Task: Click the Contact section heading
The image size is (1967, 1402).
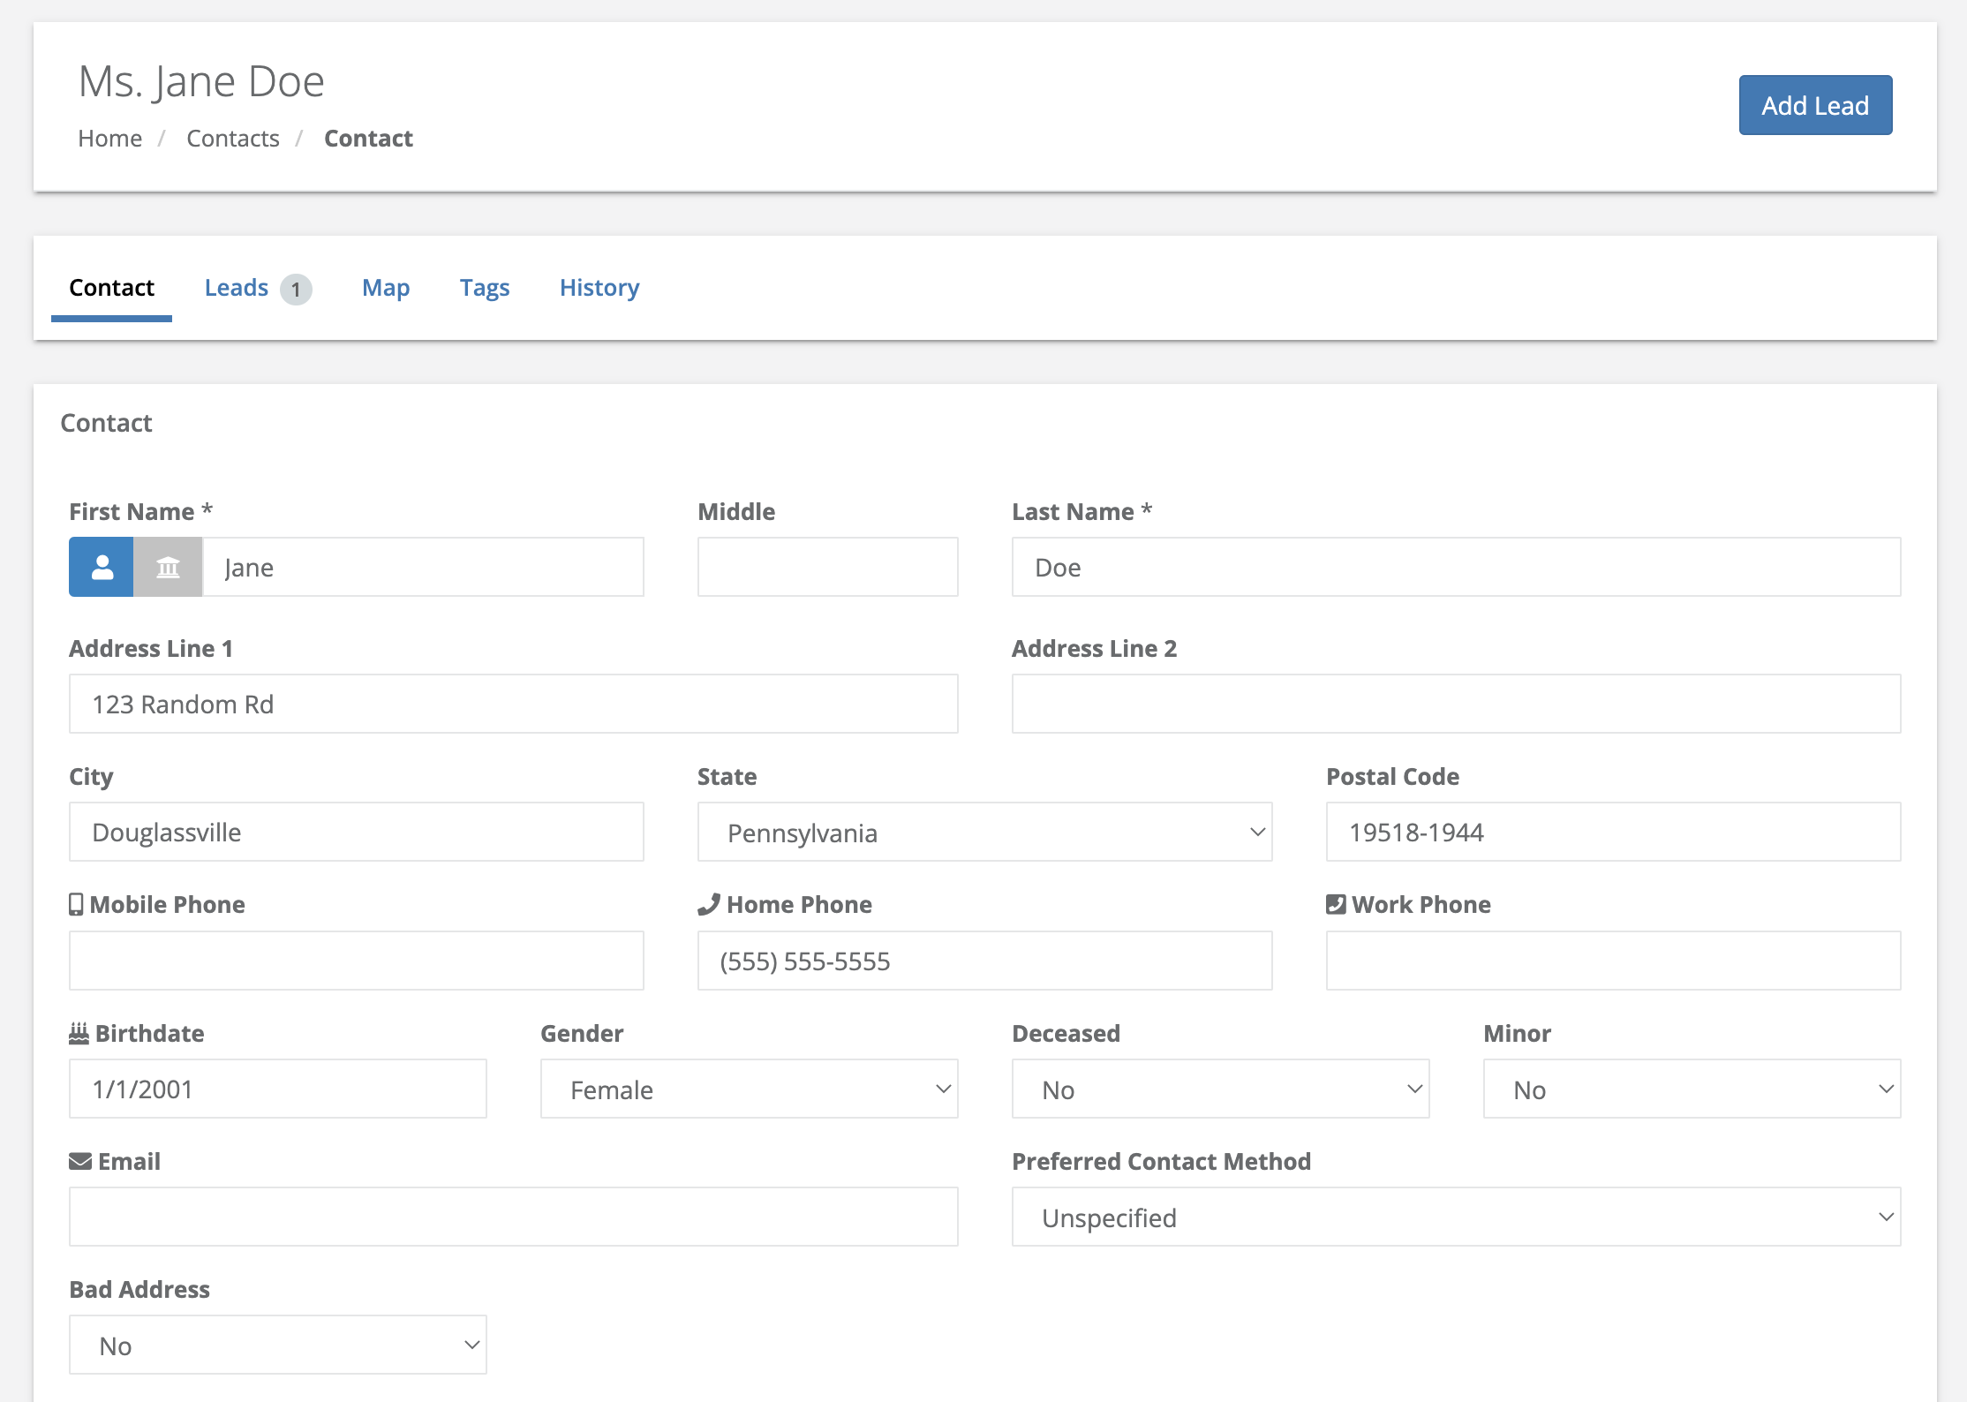Action: (x=106, y=423)
